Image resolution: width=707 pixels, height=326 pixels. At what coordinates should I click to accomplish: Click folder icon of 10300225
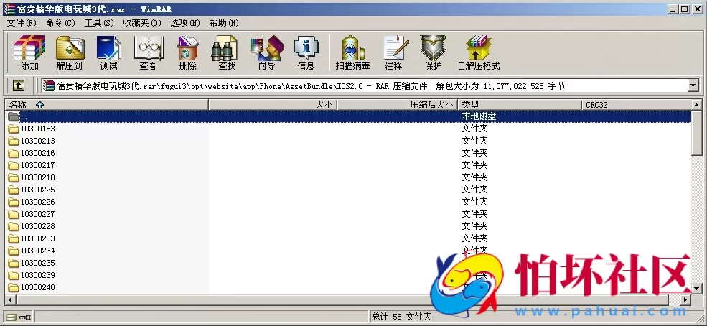click(x=14, y=190)
